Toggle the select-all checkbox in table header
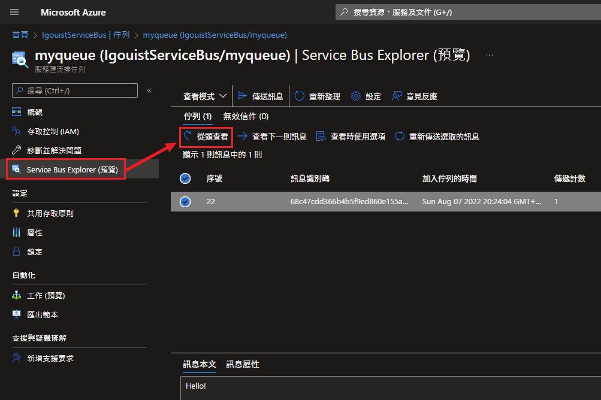Image resolution: width=601 pixels, height=400 pixels. 185,178
